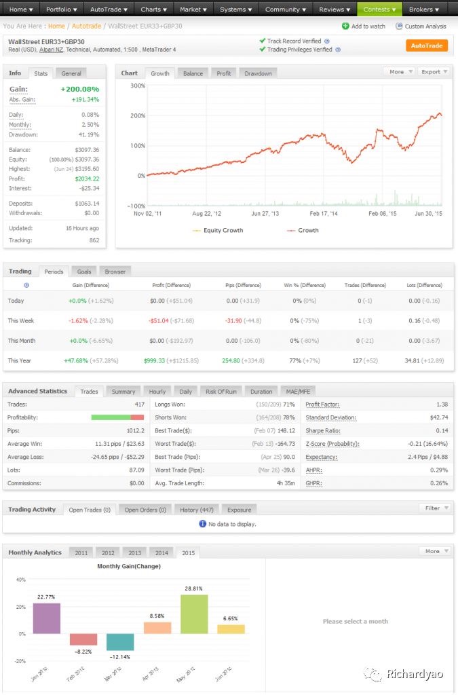Open the chart More dropdown
The height and width of the screenshot is (695, 458).
pyautogui.click(x=400, y=71)
